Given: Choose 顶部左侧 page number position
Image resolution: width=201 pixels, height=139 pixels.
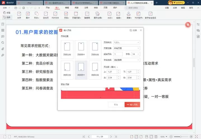Looking at the screenshot, I should click(x=67, y=49).
